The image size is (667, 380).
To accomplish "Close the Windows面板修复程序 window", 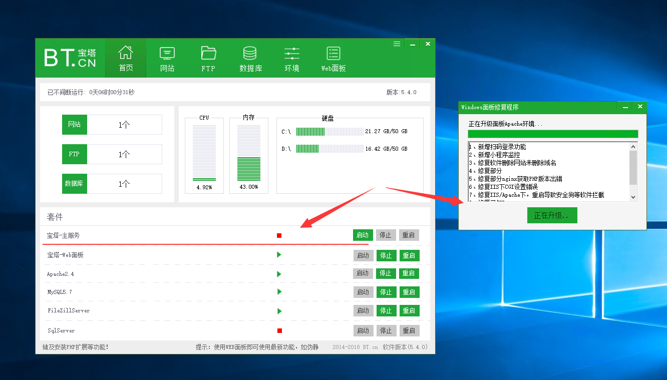I will 639,107.
